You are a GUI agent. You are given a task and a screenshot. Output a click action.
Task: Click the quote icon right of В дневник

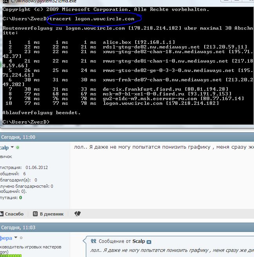coord(77,214)
